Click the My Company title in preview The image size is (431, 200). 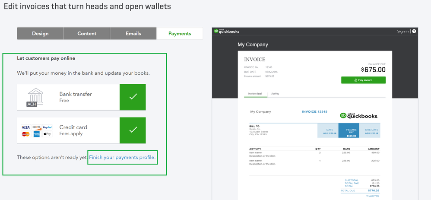click(x=253, y=44)
